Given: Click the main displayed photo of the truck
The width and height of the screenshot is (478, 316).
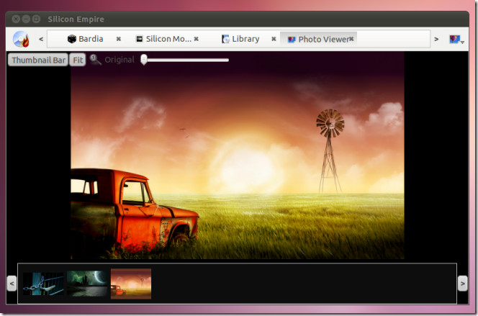Looking at the screenshot, I should point(238,155).
